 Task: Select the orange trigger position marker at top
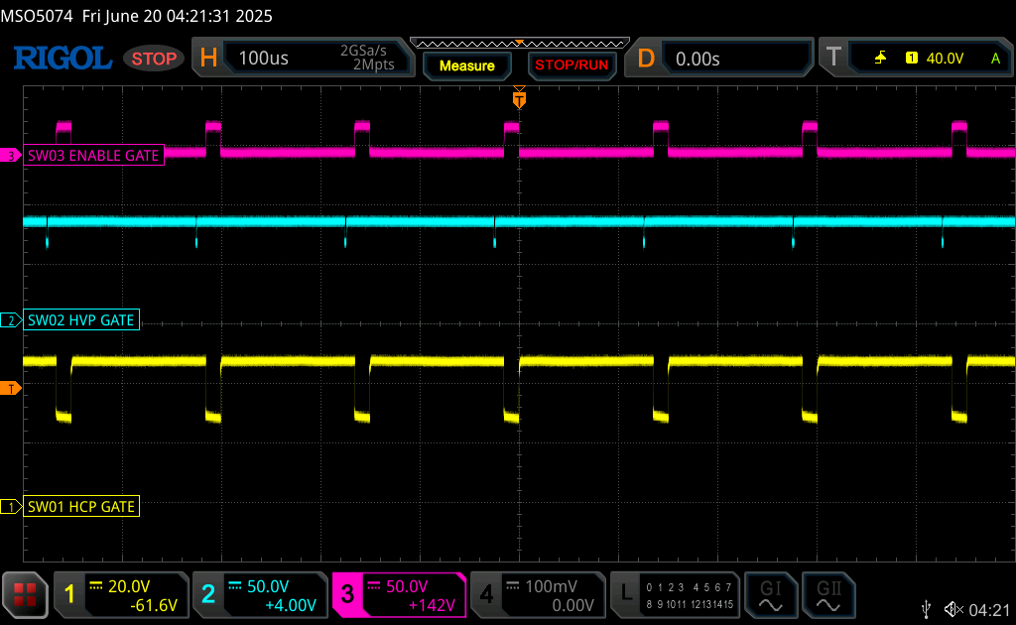(519, 98)
